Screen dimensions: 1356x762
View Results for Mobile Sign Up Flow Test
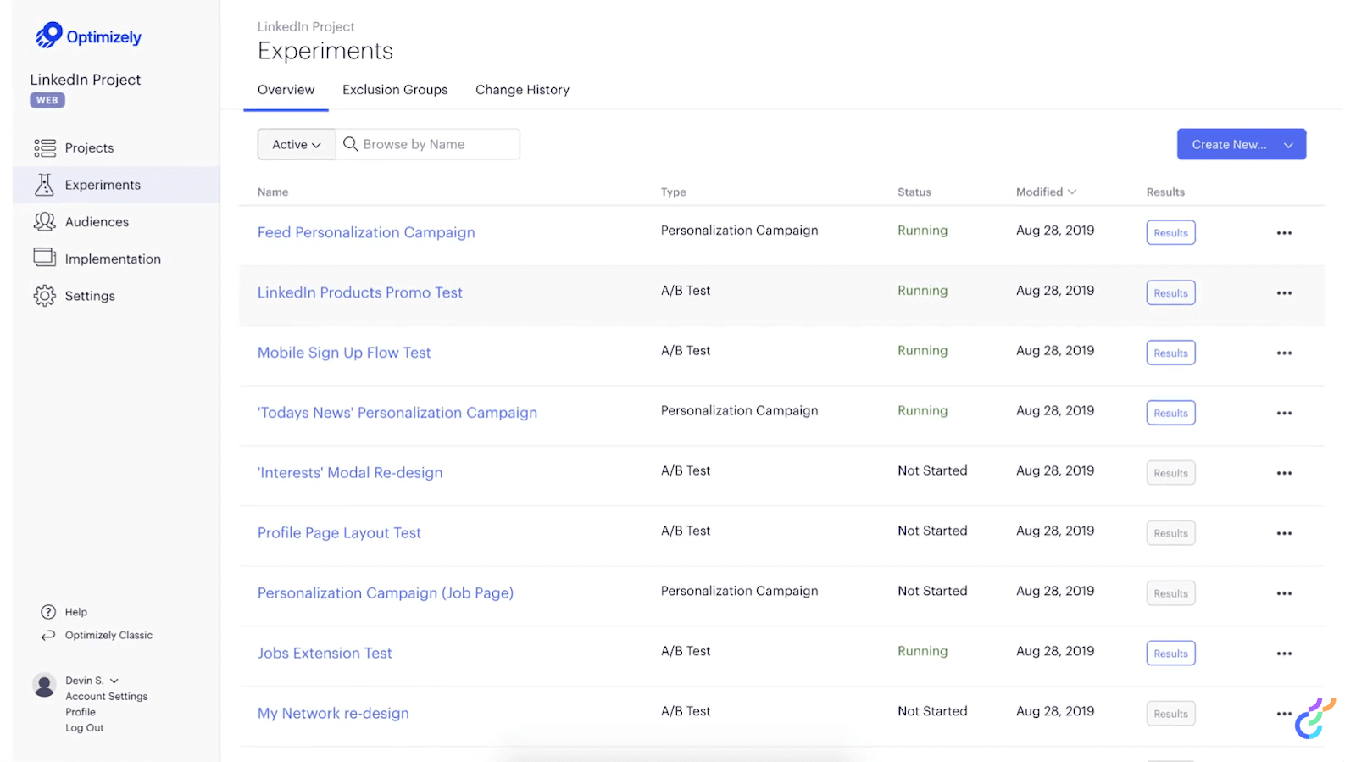click(1170, 353)
